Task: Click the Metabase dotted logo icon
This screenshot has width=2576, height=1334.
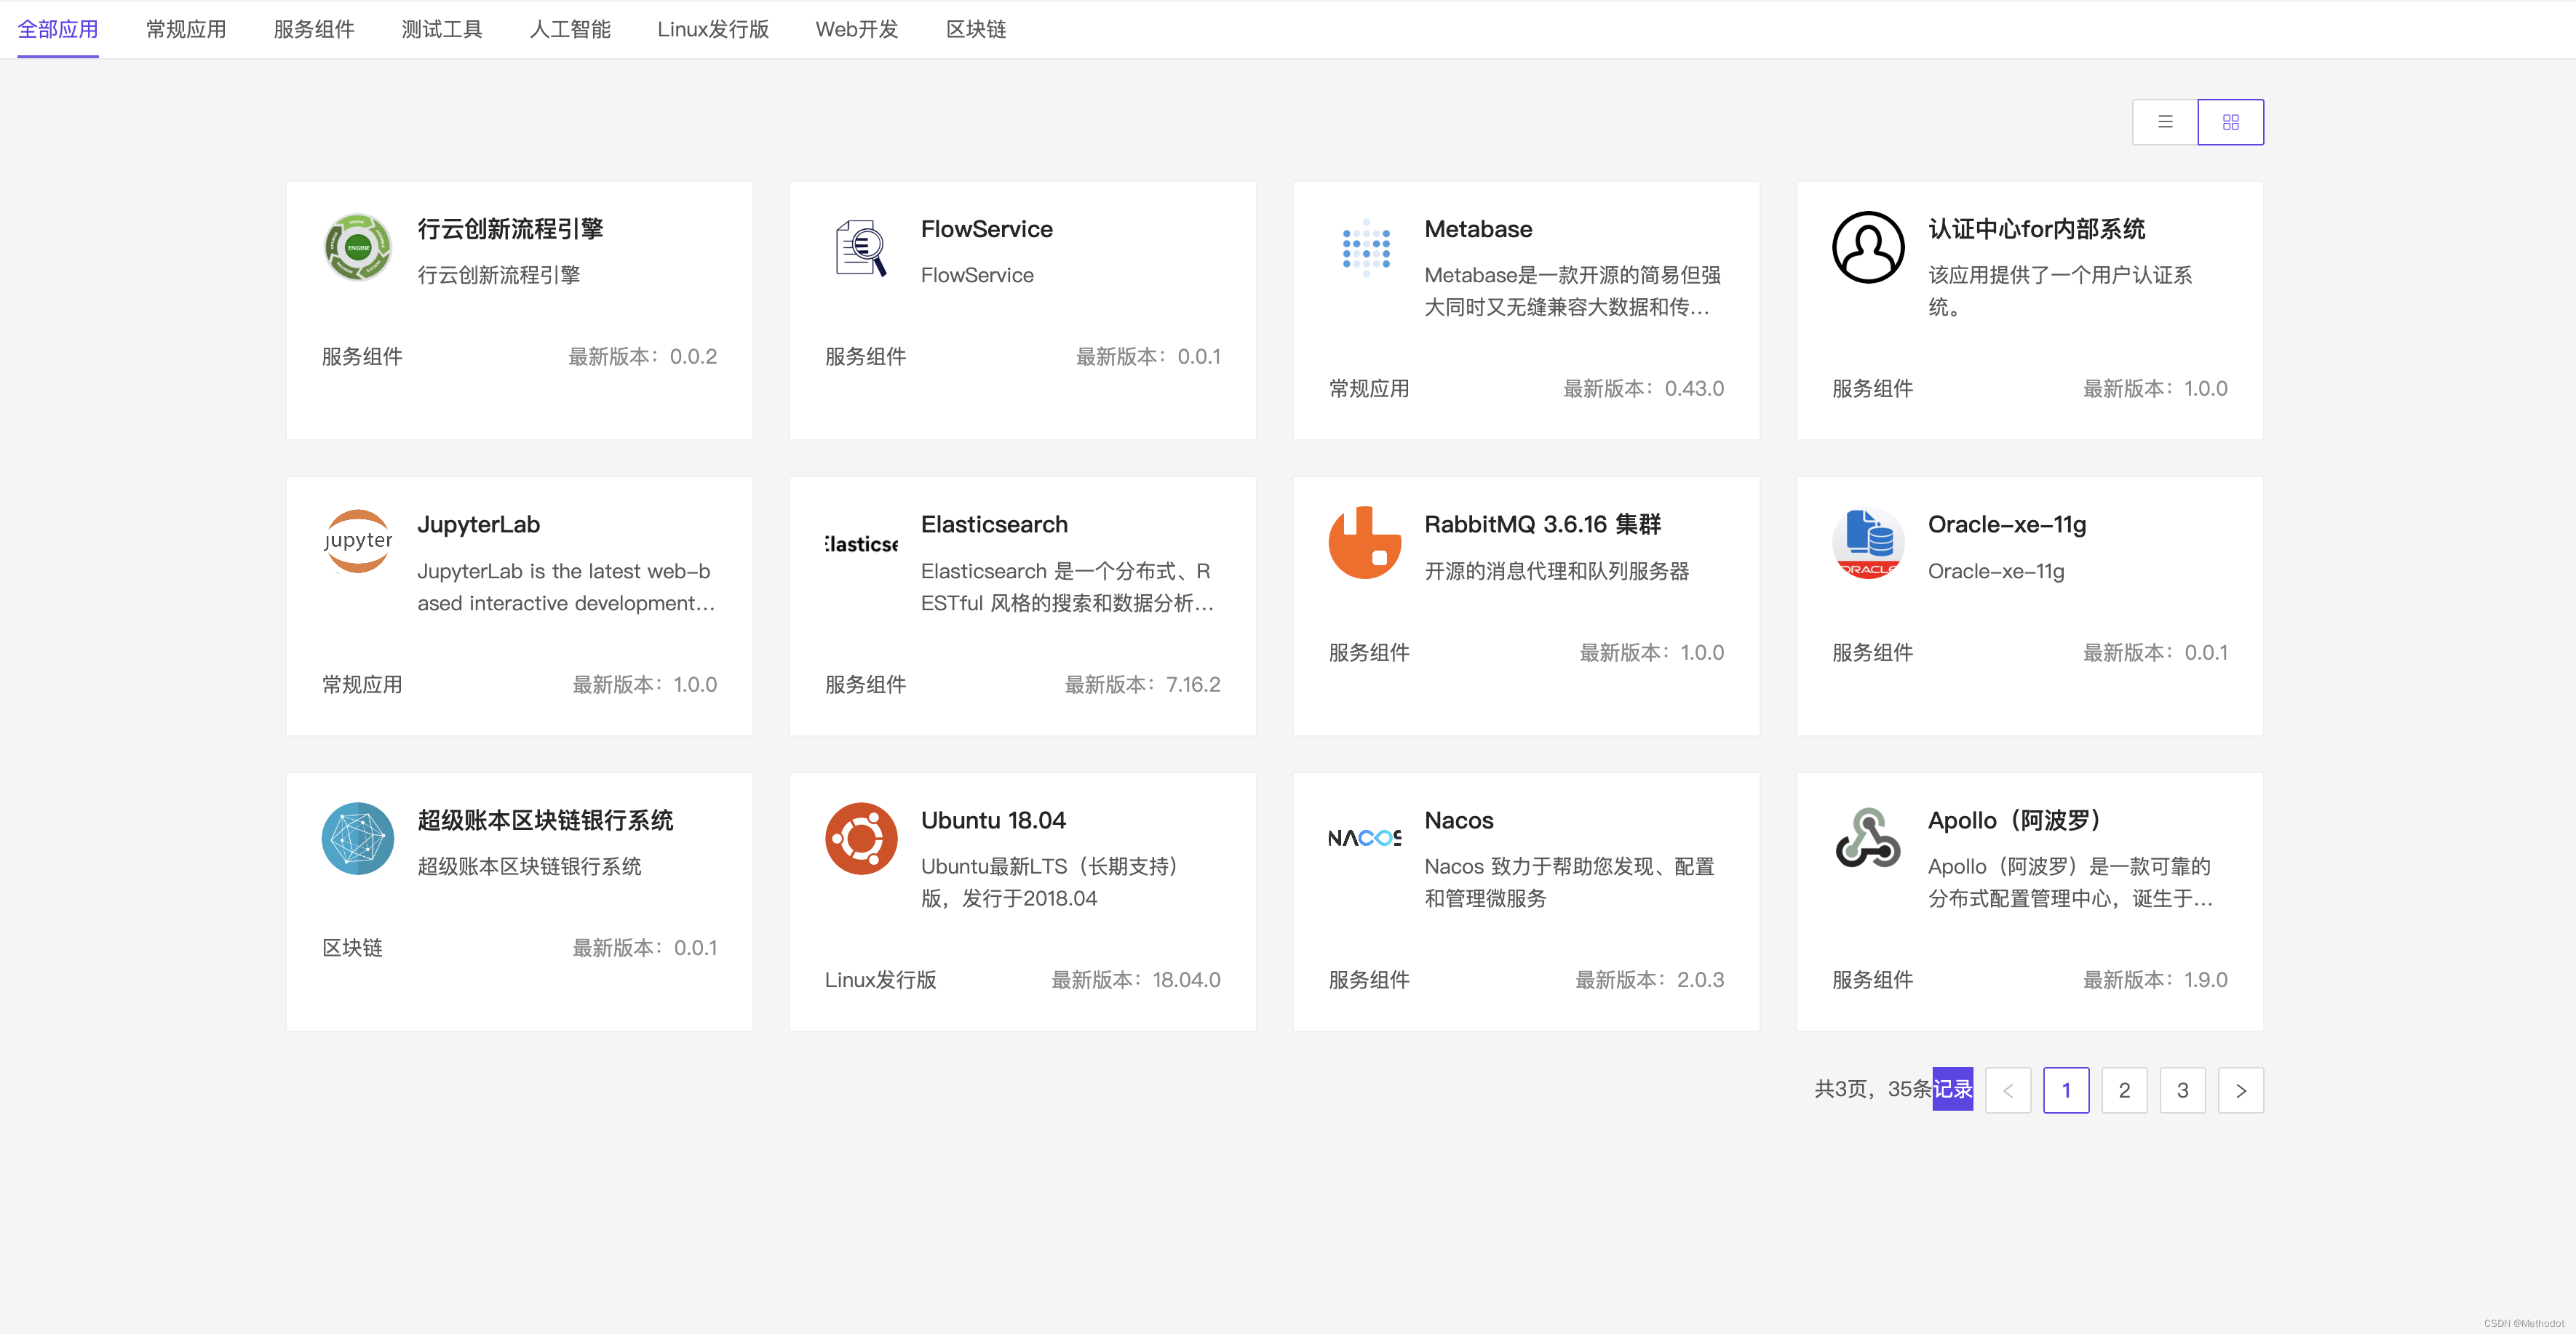Action: tap(1365, 247)
